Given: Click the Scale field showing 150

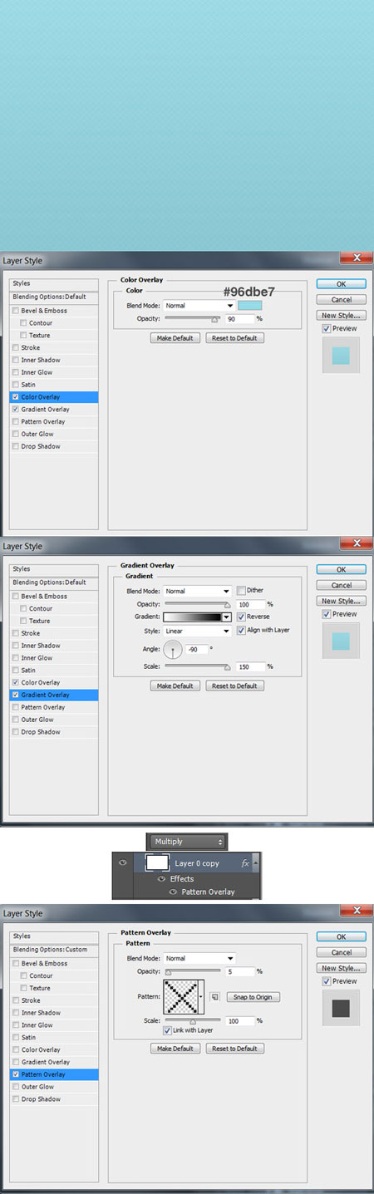Looking at the screenshot, I should click(251, 666).
